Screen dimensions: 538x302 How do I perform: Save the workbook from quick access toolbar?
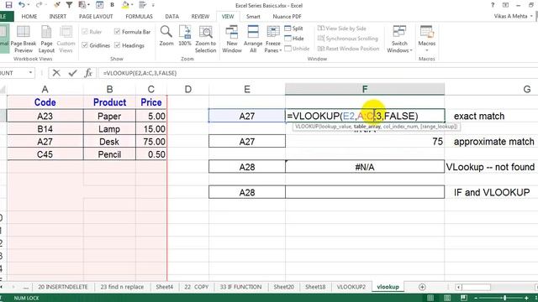point(8,5)
